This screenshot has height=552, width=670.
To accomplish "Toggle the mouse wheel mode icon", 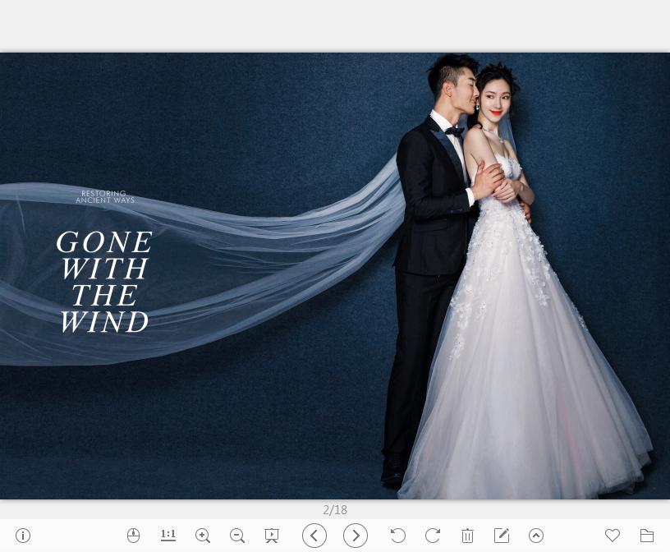I will [133, 536].
